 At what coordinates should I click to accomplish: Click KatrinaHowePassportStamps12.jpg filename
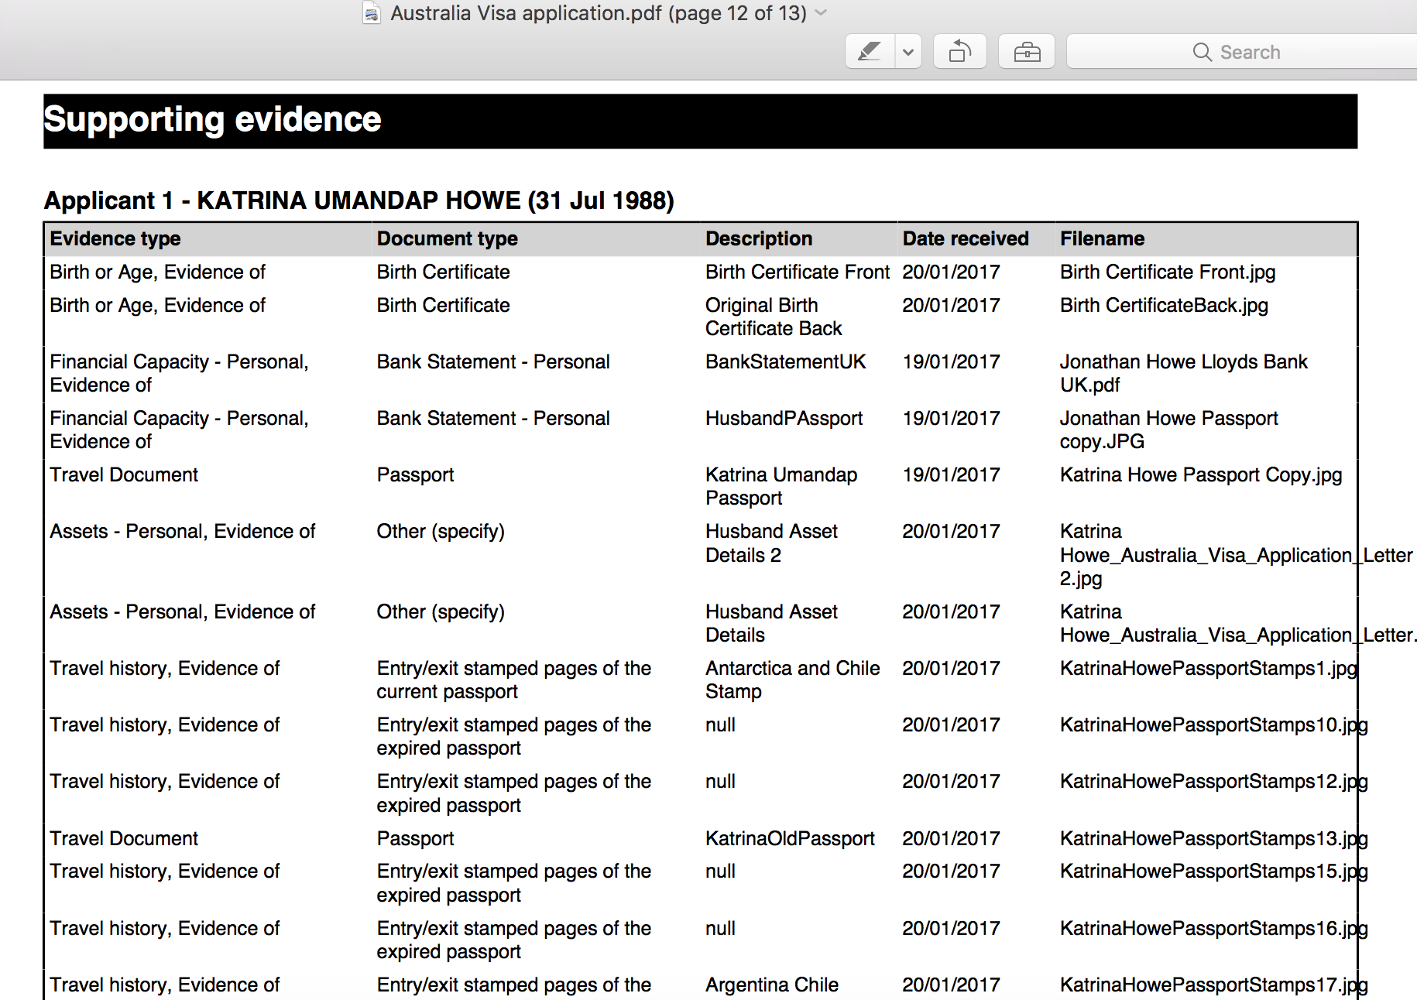1213,782
